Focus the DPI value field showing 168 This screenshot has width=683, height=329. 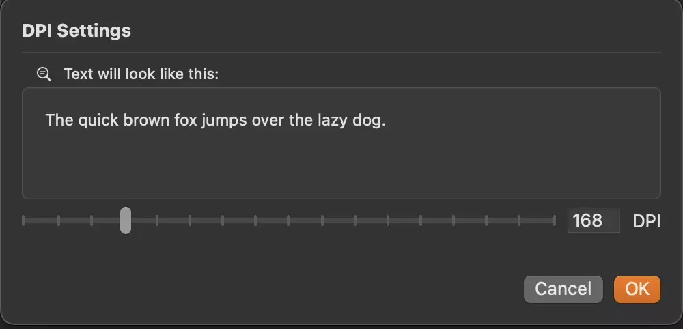[x=593, y=220]
